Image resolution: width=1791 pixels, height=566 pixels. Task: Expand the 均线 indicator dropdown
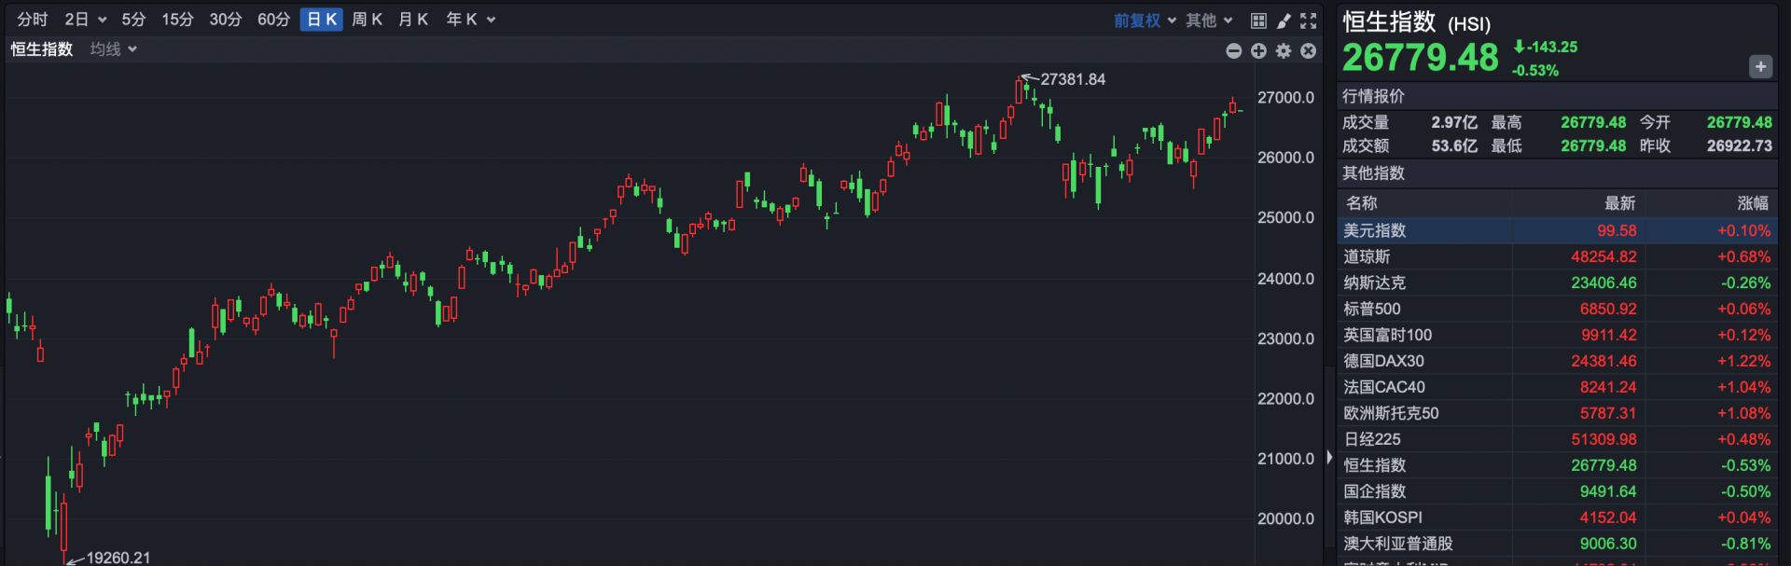113,49
